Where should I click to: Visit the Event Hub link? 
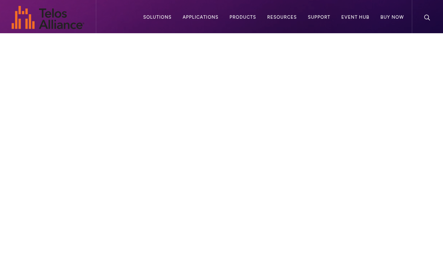point(355,17)
